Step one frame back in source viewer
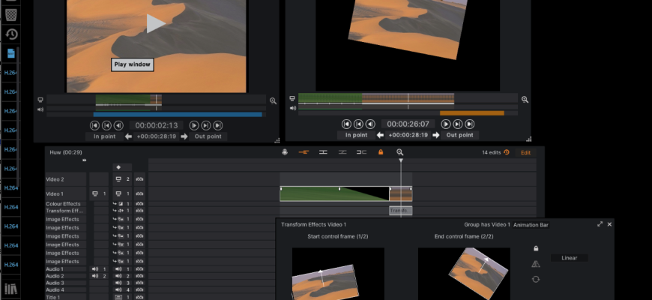 [x=118, y=125]
